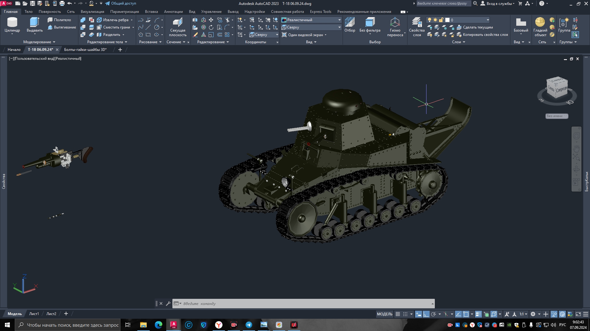This screenshot has width=590, height=331.
Task: Open the Тело ribbon tab
Action: 29,12
